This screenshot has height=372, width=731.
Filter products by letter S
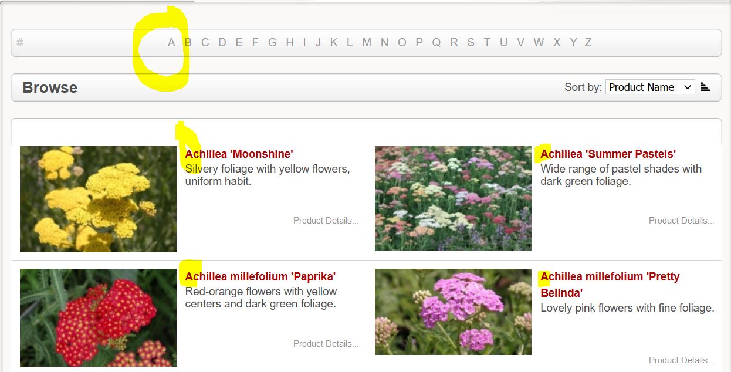[x=471, y=42]
